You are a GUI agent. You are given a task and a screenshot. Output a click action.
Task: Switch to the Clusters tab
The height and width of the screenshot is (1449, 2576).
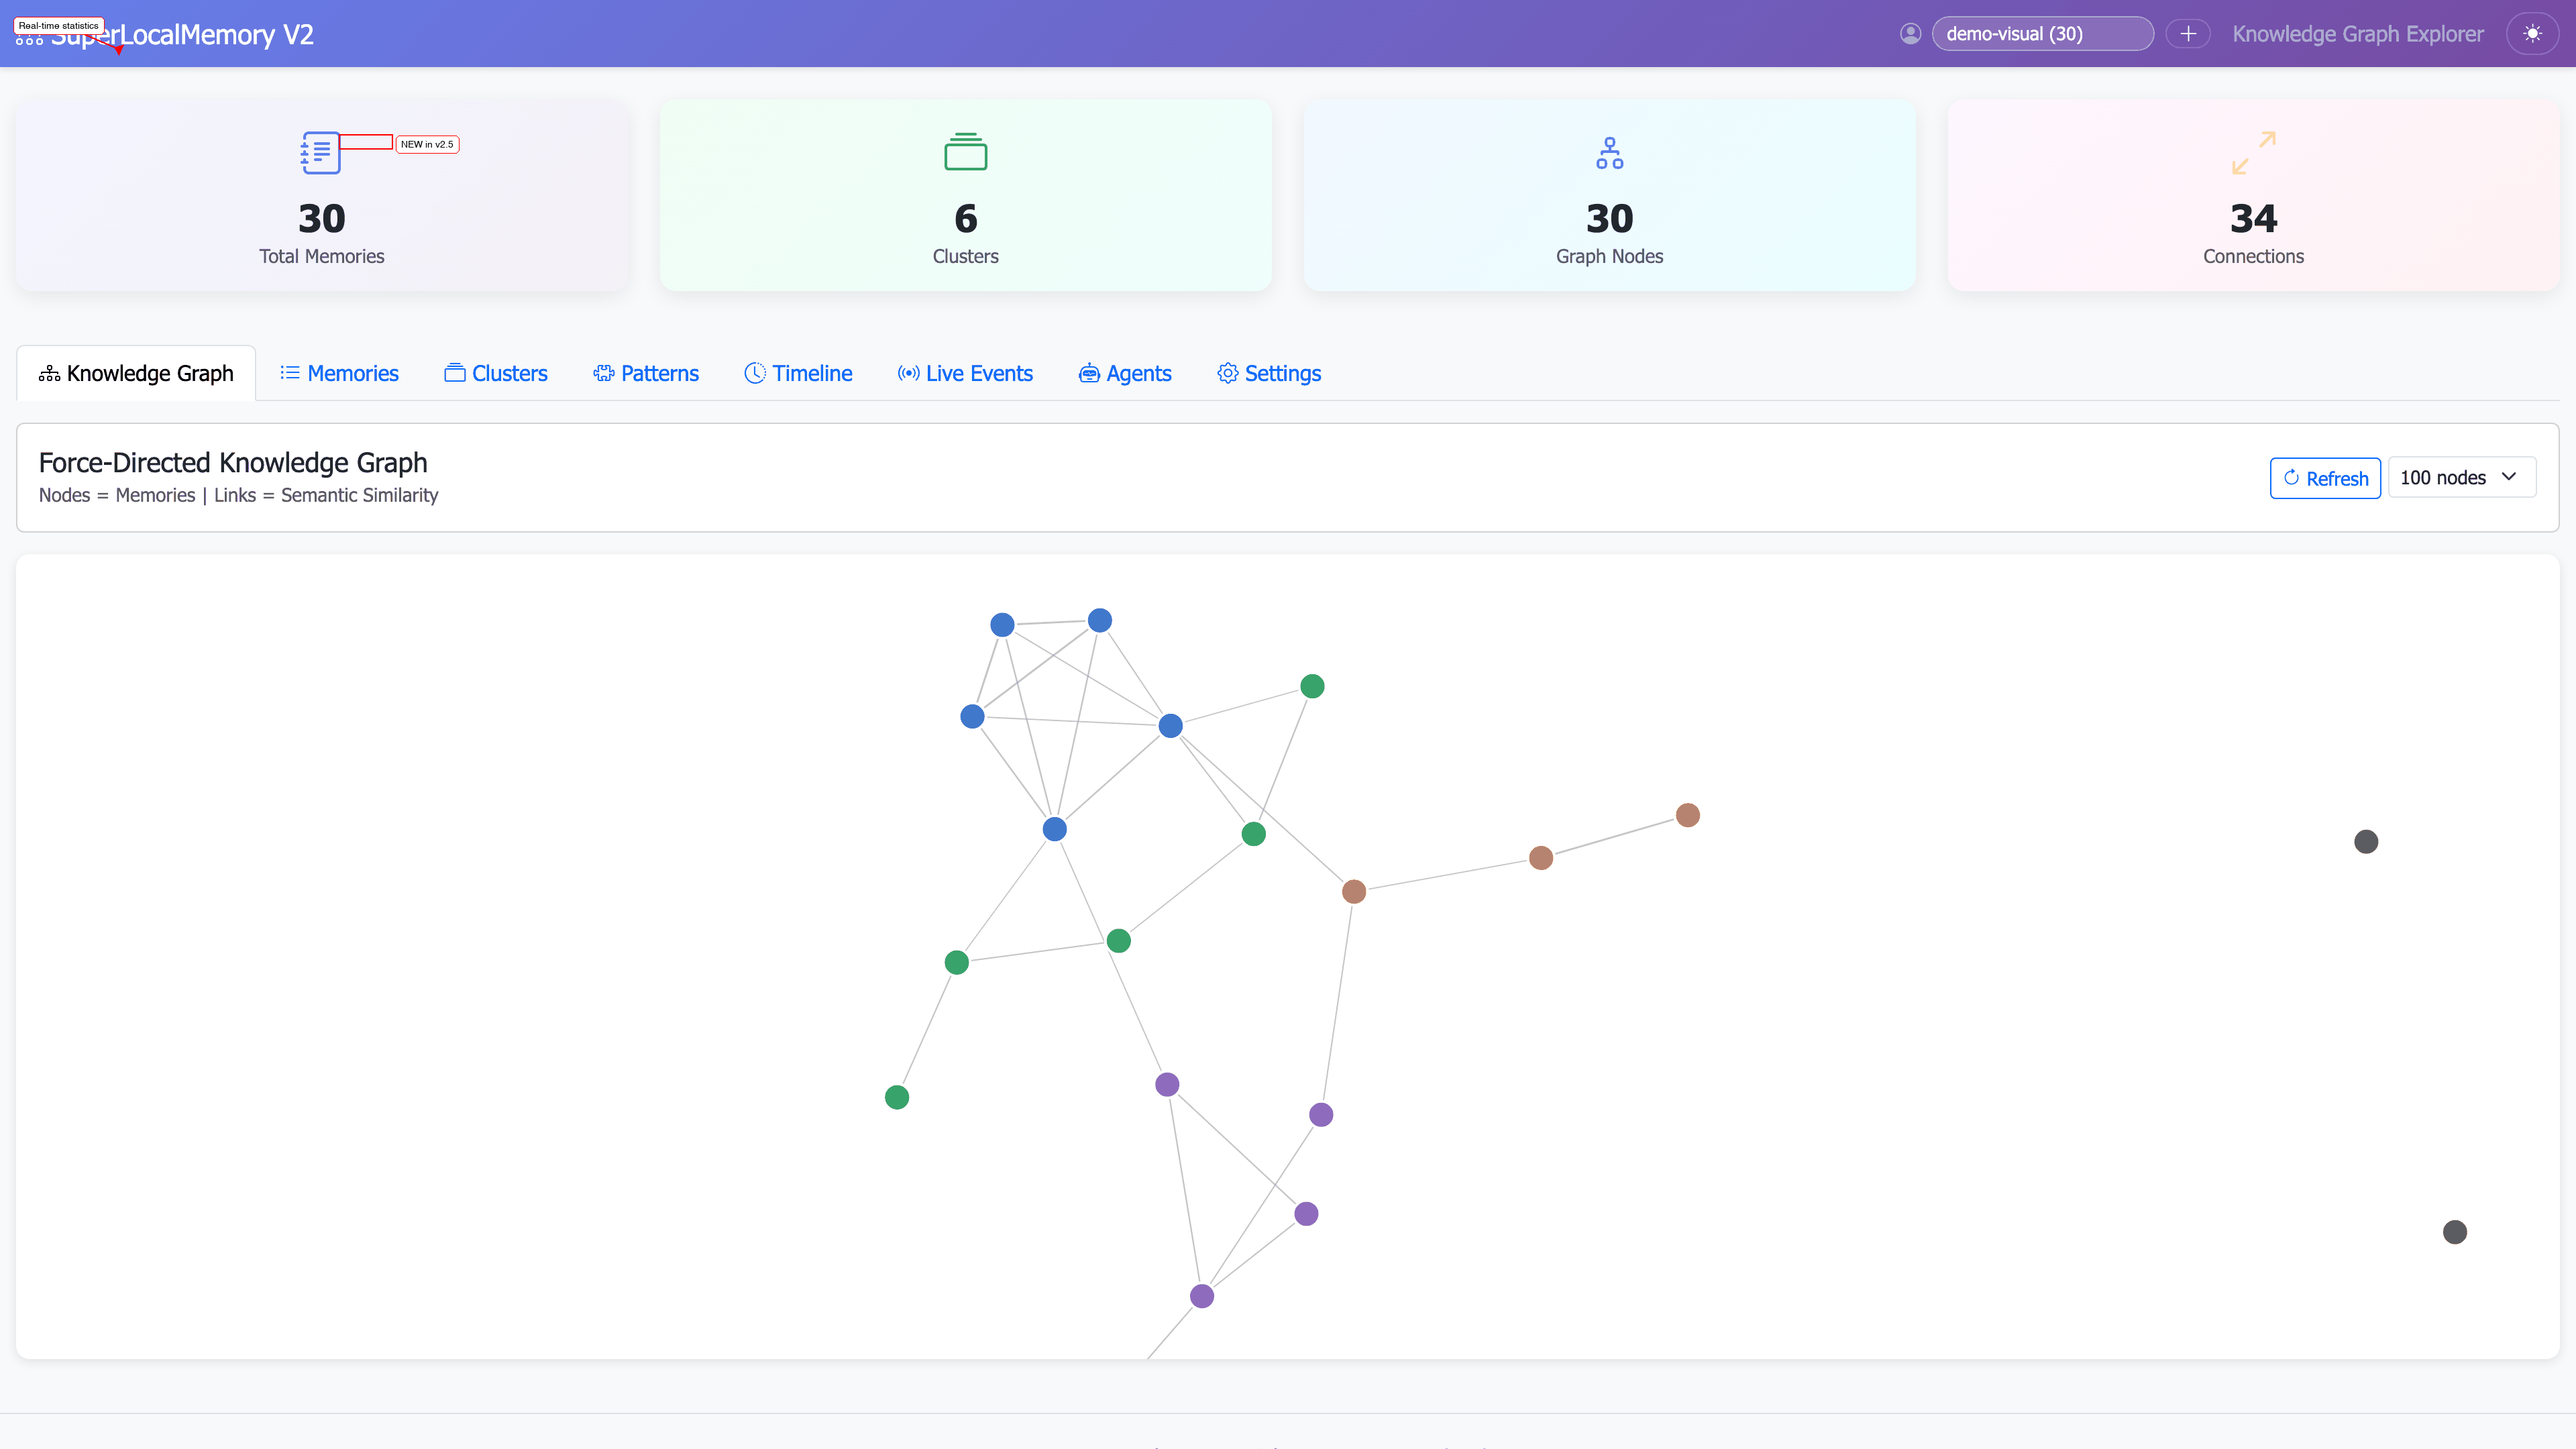(x=495, y=372)
